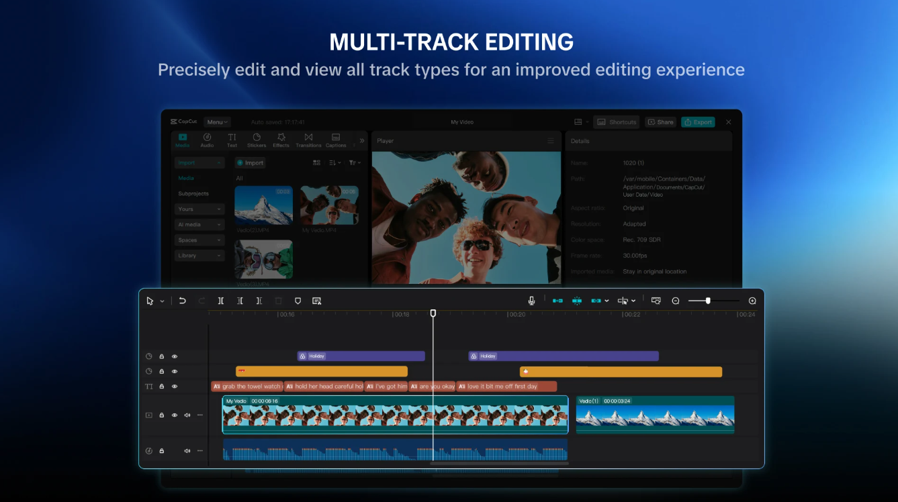Open Player panel hamburger menu
The image size is (898, 502).
pos(551,141)
